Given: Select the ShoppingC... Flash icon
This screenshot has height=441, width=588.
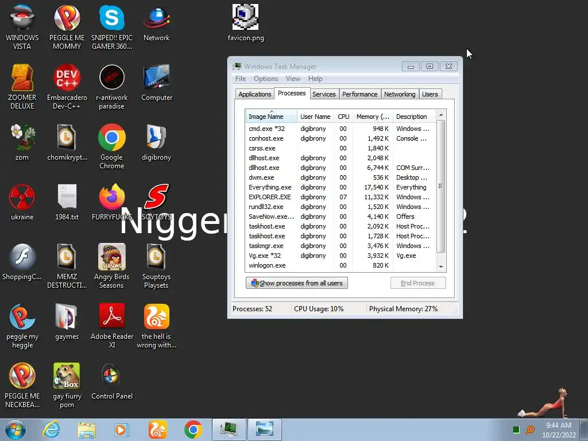Looking at the screenshot, I should [x=22, y=262].
